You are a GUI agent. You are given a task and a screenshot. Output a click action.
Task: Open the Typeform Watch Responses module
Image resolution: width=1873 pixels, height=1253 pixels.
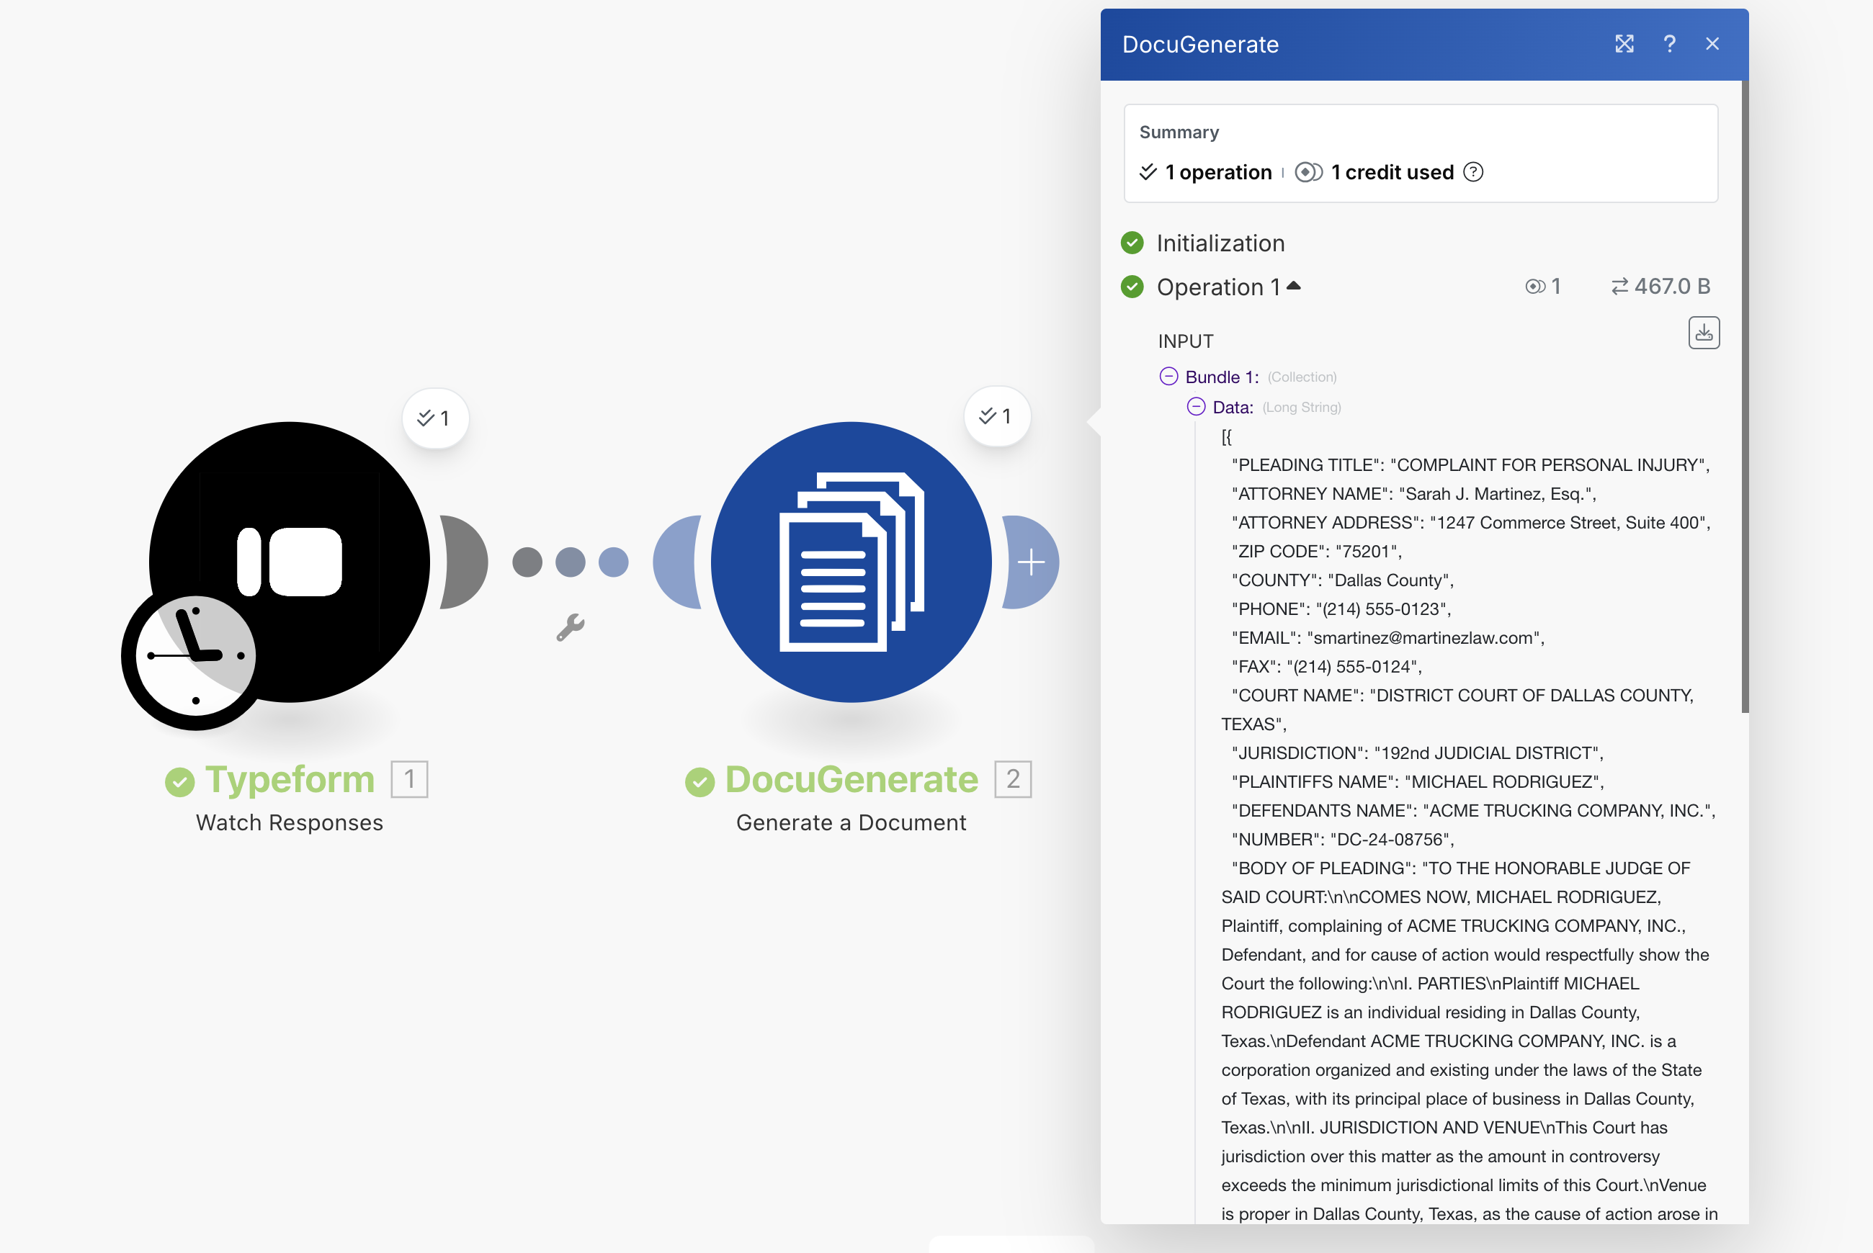(290, 562)
